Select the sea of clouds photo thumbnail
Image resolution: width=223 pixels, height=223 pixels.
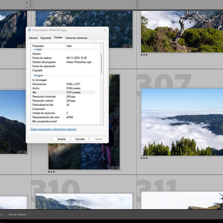coord(182,122)
